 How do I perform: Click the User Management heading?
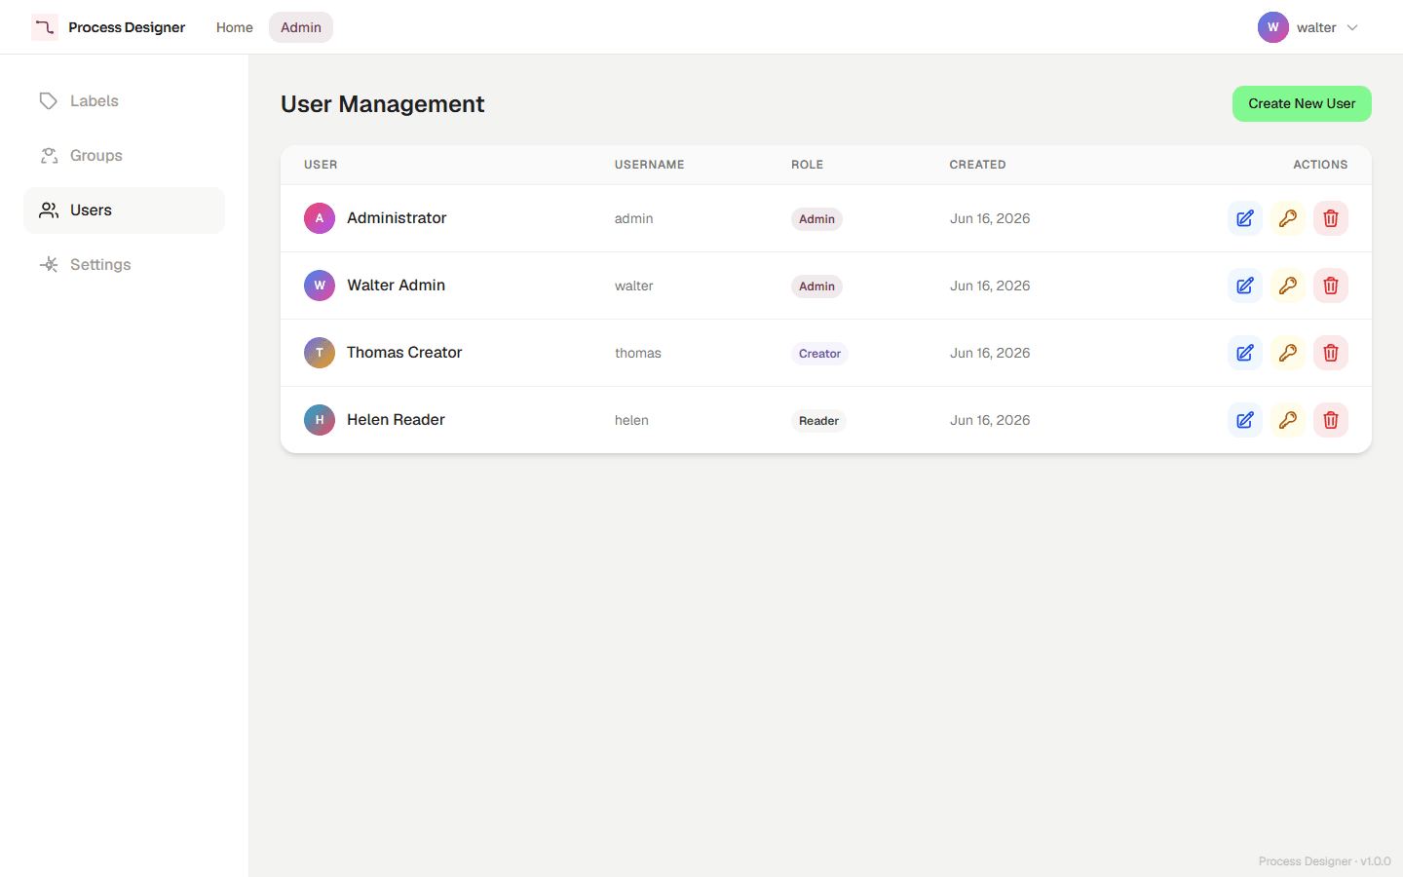382,104
